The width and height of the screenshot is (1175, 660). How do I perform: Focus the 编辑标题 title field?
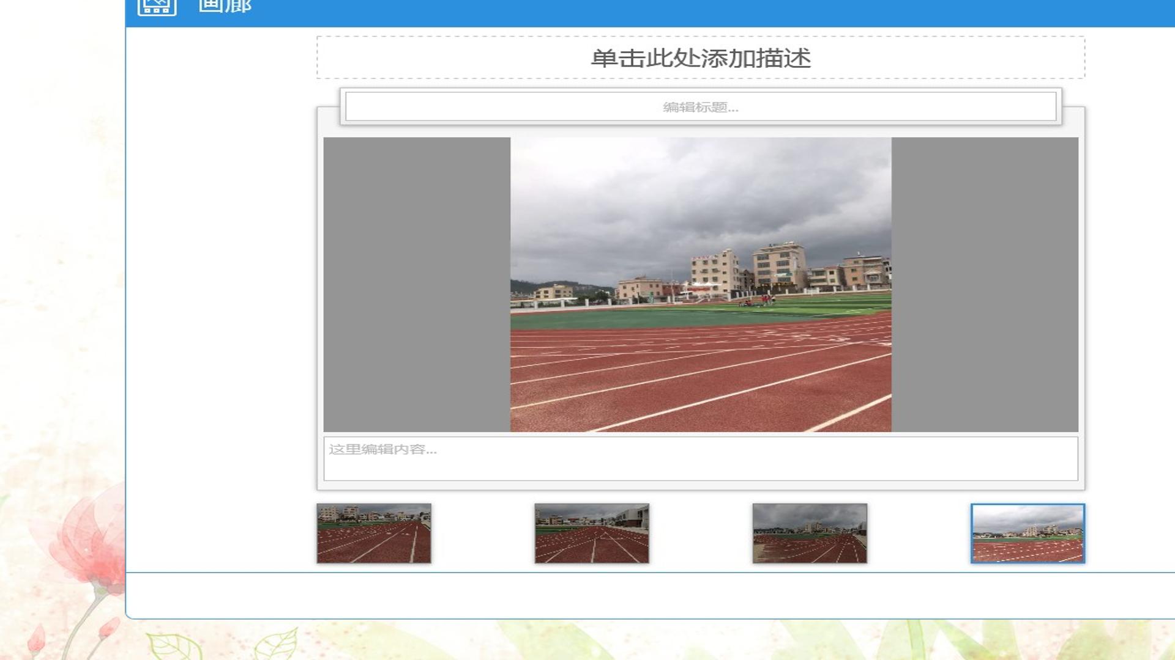(x=701, y=107)
